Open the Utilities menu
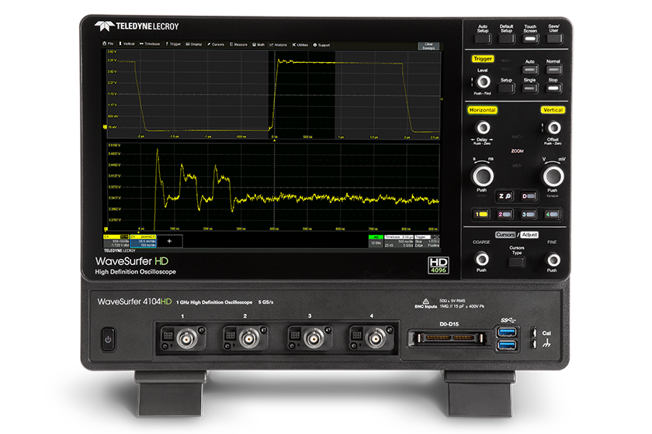Screen dimensions: 652x434 (300, 45)
